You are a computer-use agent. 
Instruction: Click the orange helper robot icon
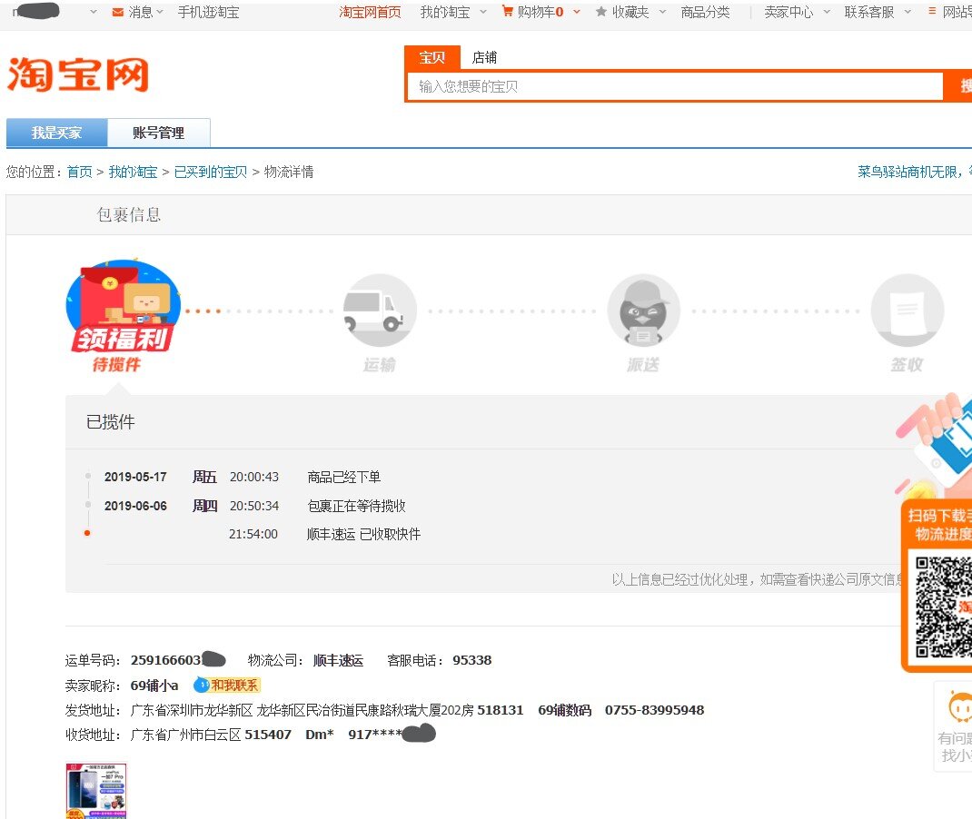960,707
